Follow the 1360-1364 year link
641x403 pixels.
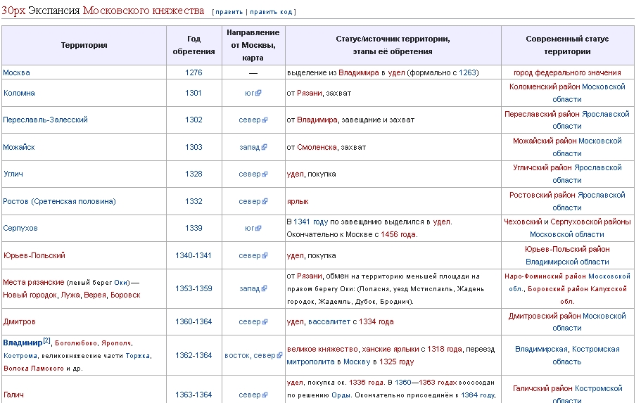[x=193, y=321]
